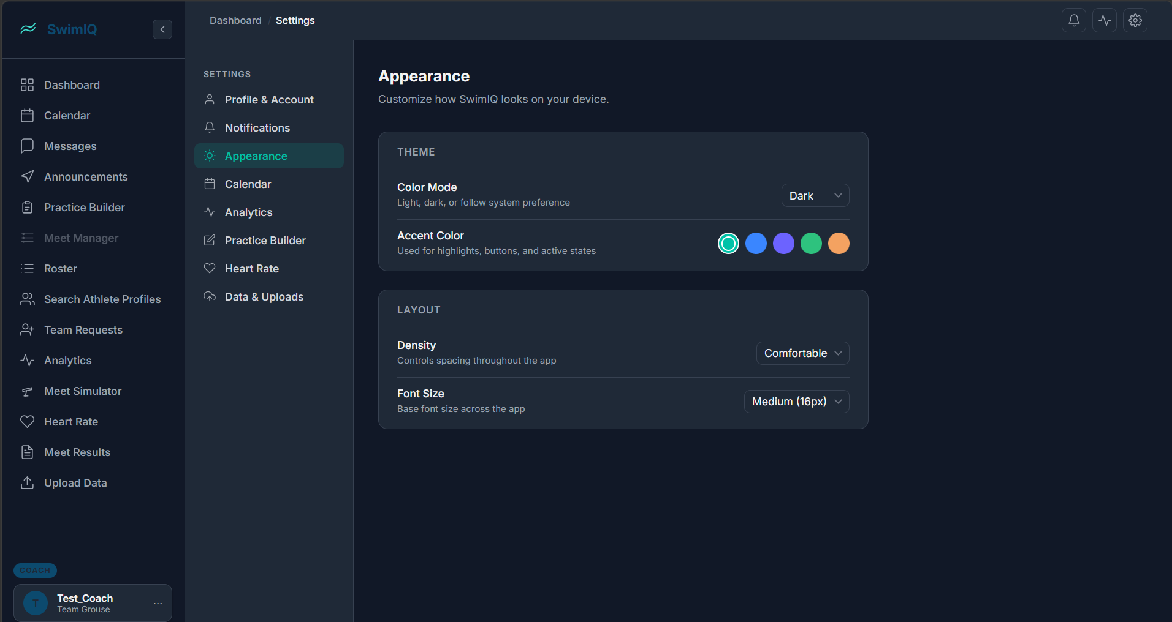
Task: Open the Font Size dropdown showing Medium
Action: (796, 401)
